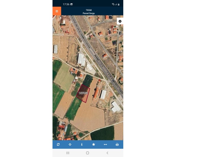The width and height of the screenshot is (210, 157).
Task: Tap the battery status icon
Action: point(119,4)
